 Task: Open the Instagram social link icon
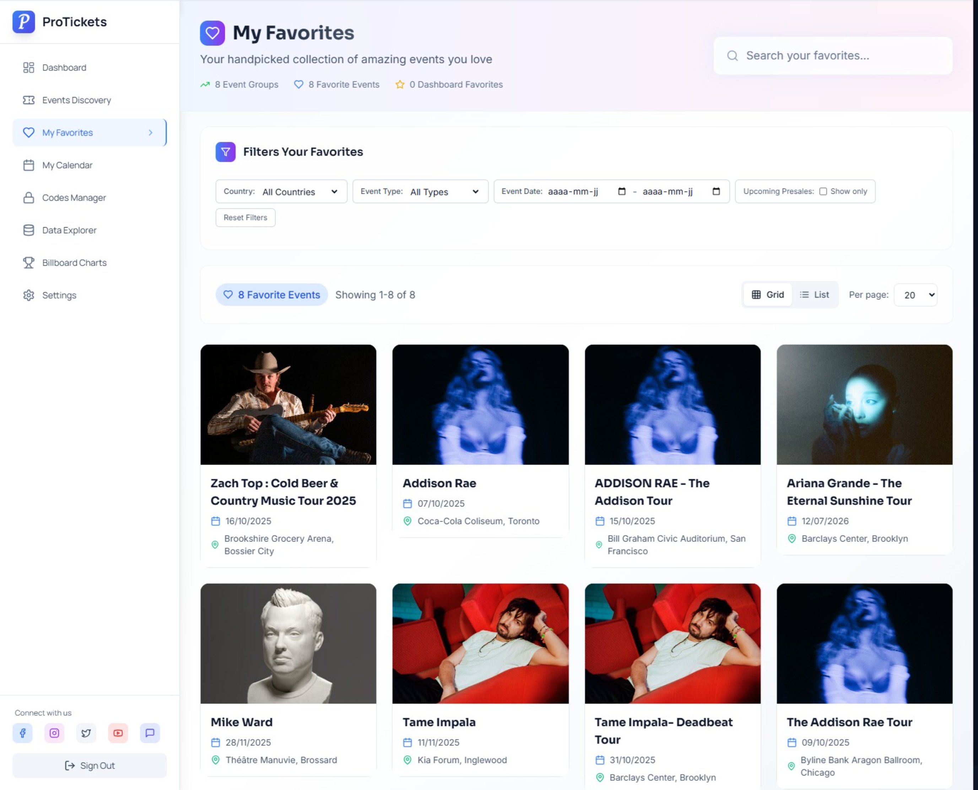pyautogui.click(x=54, y=733)
